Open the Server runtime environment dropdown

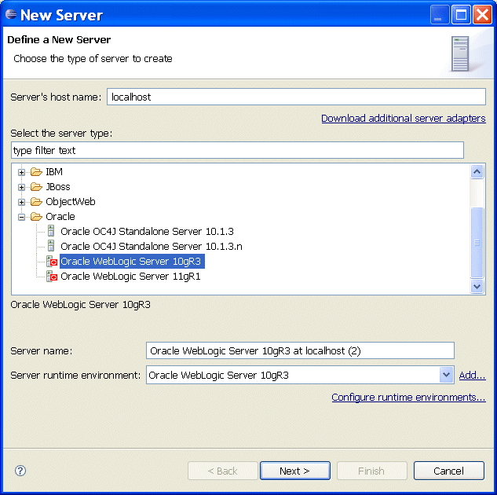(x=446, y=375)
